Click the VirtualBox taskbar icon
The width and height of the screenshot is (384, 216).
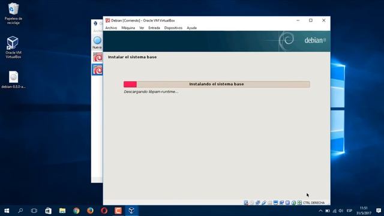pyautogui.click(x=132, y=211)
